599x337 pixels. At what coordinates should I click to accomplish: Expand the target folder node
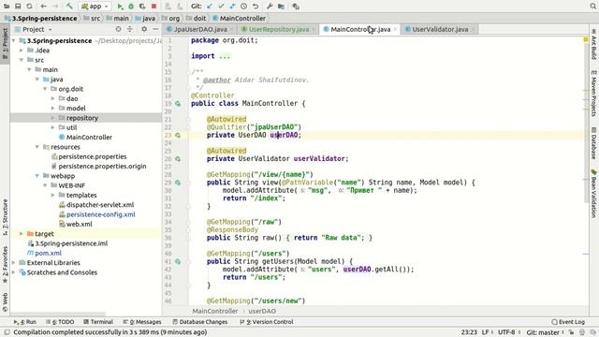(x=22, y=234)
